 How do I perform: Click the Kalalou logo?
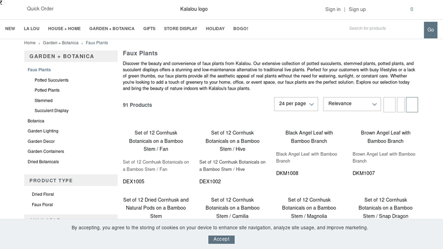point(194,9)
